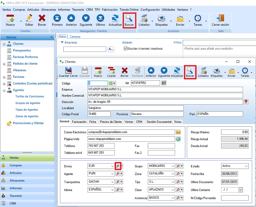Open the Tesorería menu in menu bar

[78, 10]
